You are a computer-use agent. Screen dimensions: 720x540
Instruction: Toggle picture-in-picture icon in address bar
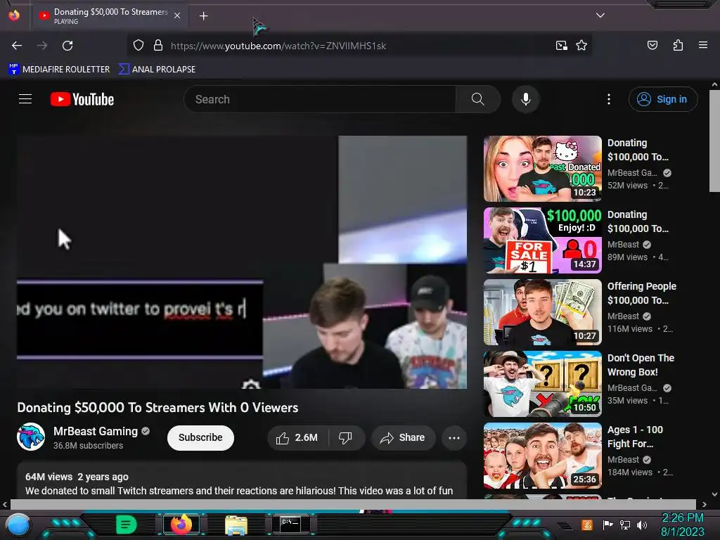561,45
